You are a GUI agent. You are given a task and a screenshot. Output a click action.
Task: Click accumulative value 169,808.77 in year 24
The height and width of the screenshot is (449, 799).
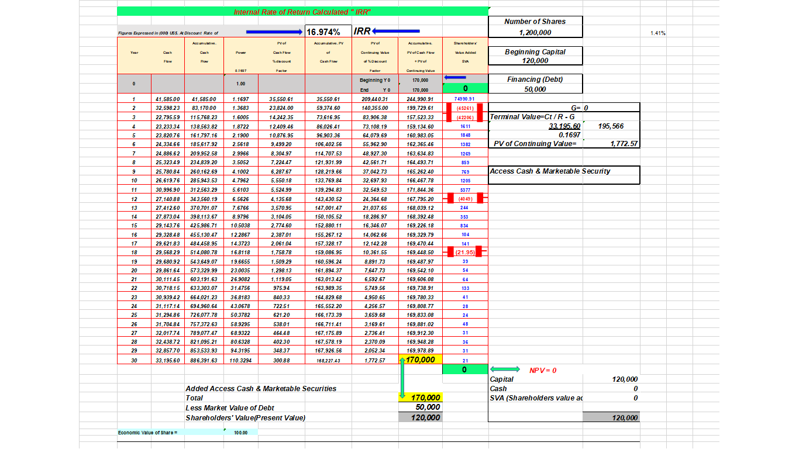coord(421,306)
